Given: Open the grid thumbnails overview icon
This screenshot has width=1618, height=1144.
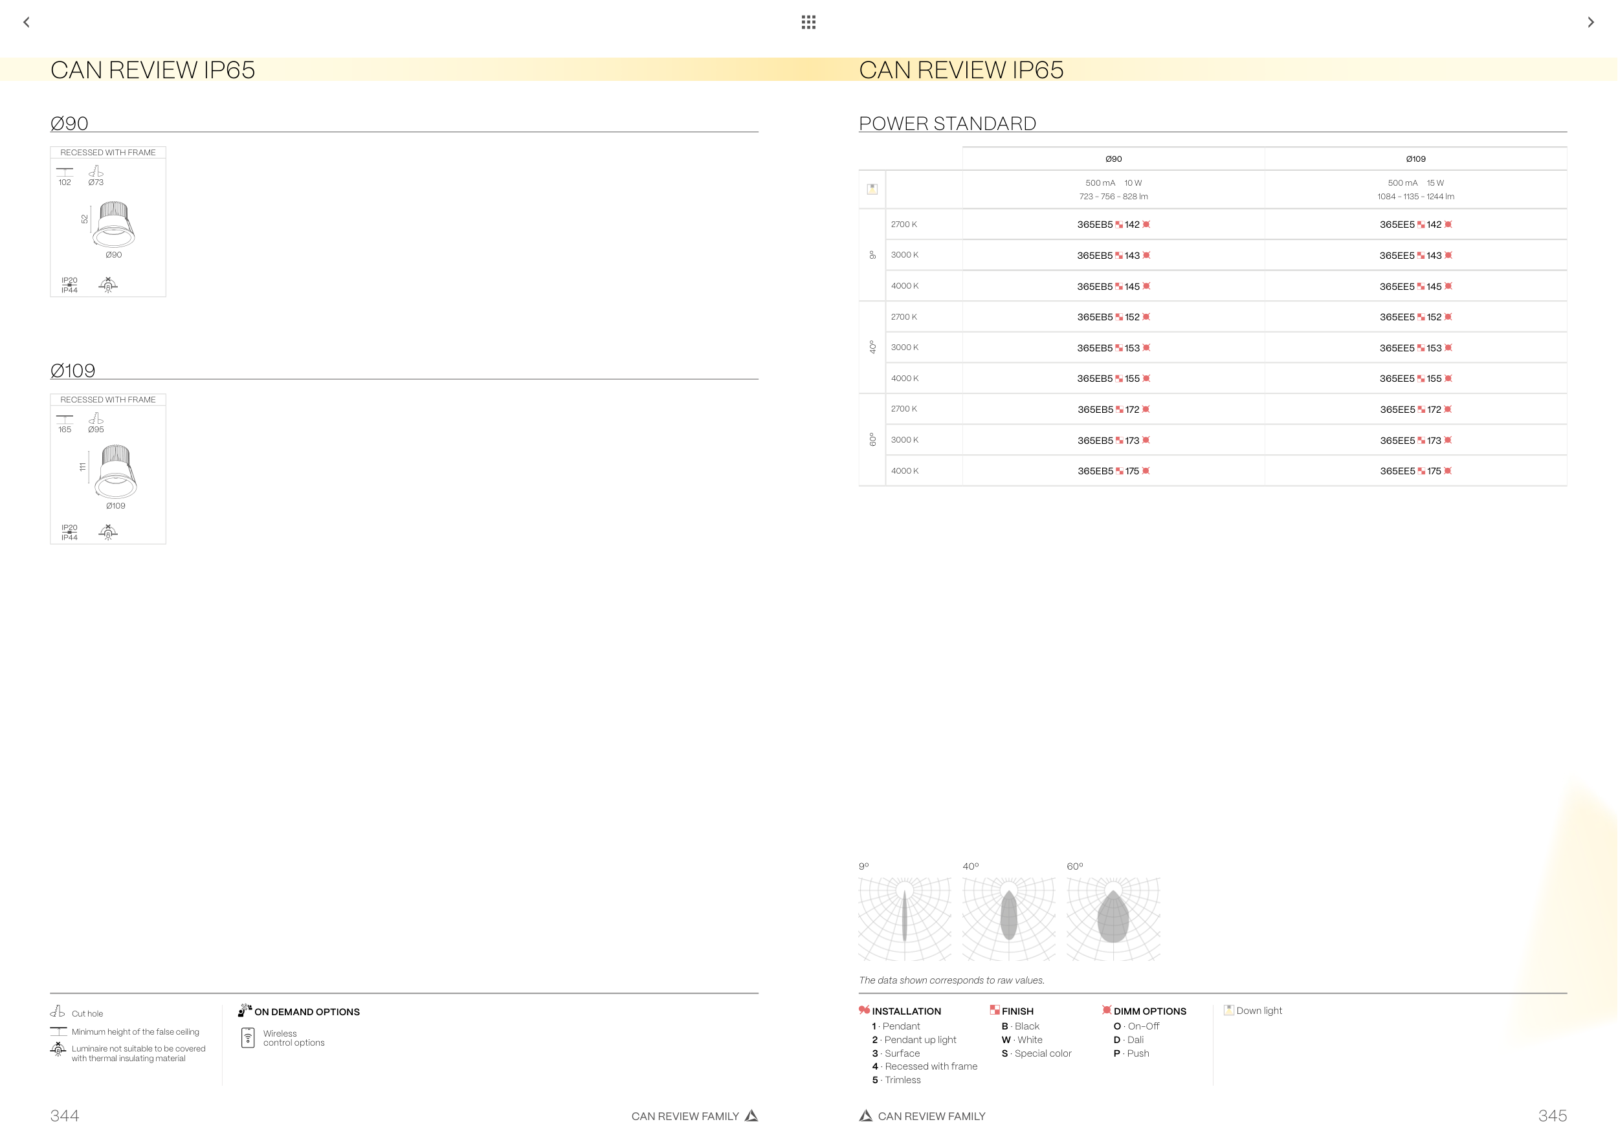Looking at the screenshot, I should 808,23.
